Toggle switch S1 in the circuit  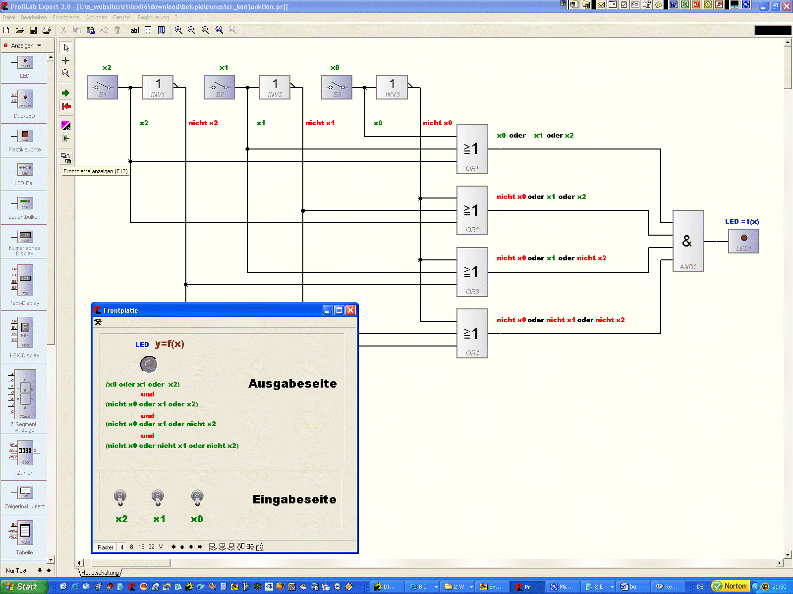103,87
